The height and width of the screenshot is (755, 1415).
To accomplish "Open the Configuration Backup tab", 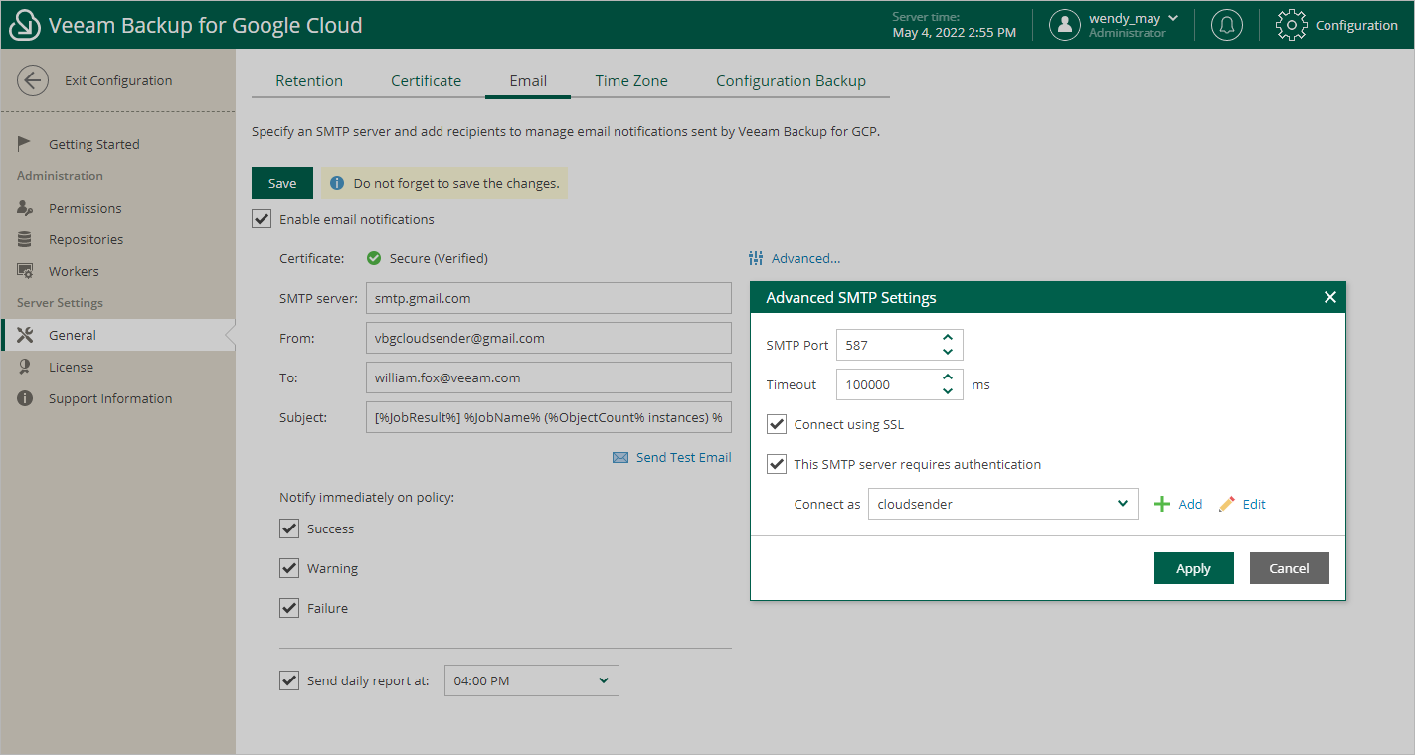I will coord(791,81).
